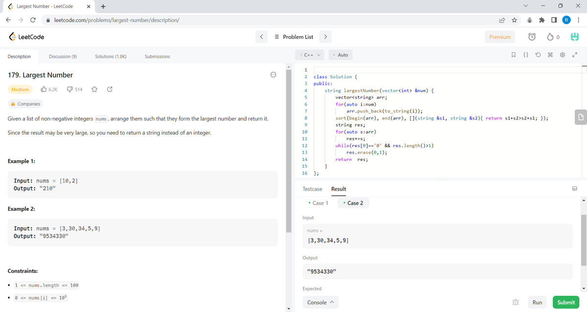Share the problem link icon
The image size is (587, 312).
tap(110, 89)
